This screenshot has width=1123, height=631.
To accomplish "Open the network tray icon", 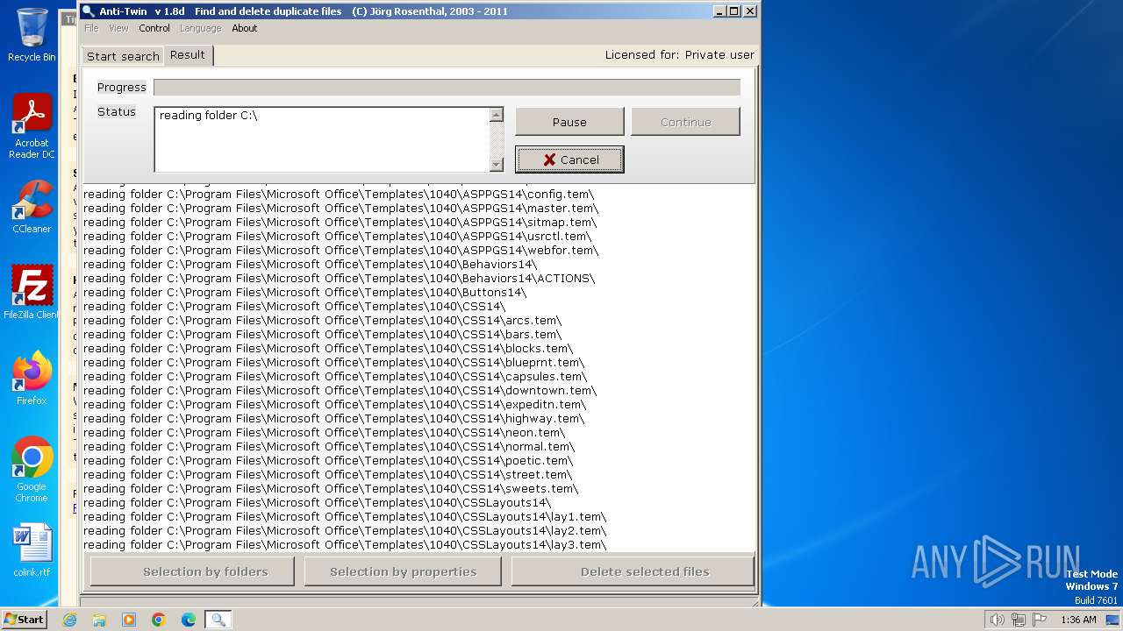I will [1019, 620].
